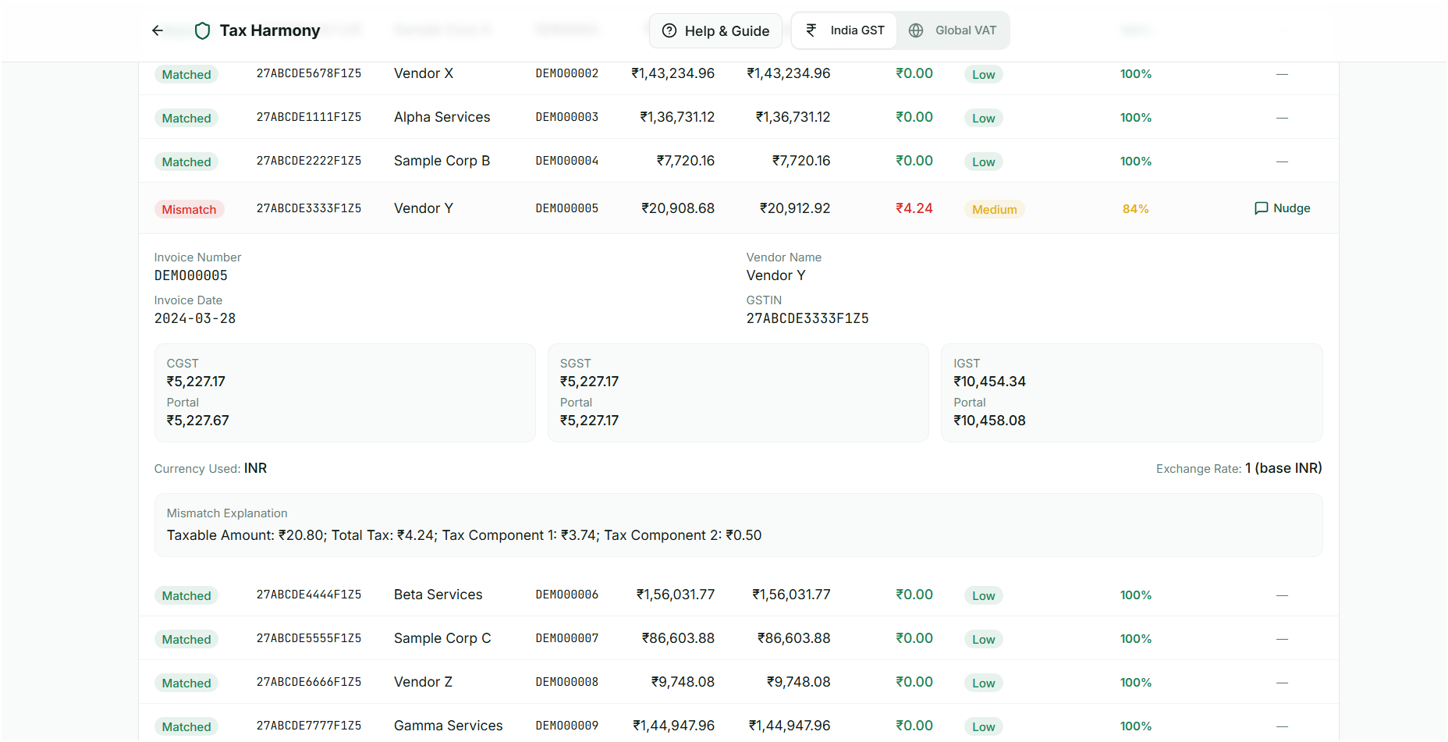Click the ₹1,56,031.77 books amount

click(x=676, y=595)
